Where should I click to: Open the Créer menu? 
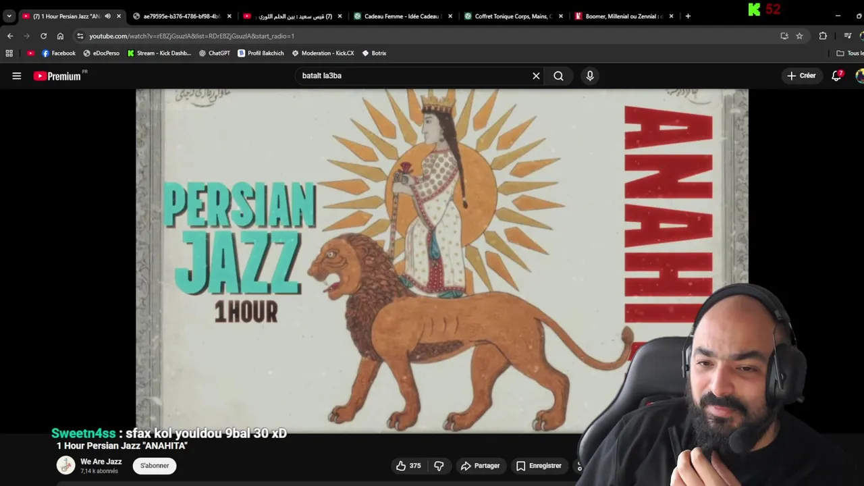click(801, 76)
